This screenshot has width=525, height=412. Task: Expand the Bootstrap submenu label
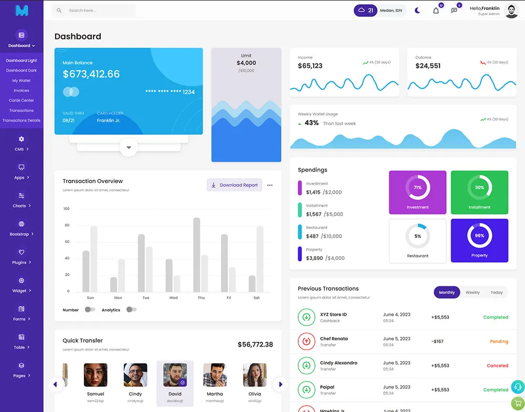point(22,234)
